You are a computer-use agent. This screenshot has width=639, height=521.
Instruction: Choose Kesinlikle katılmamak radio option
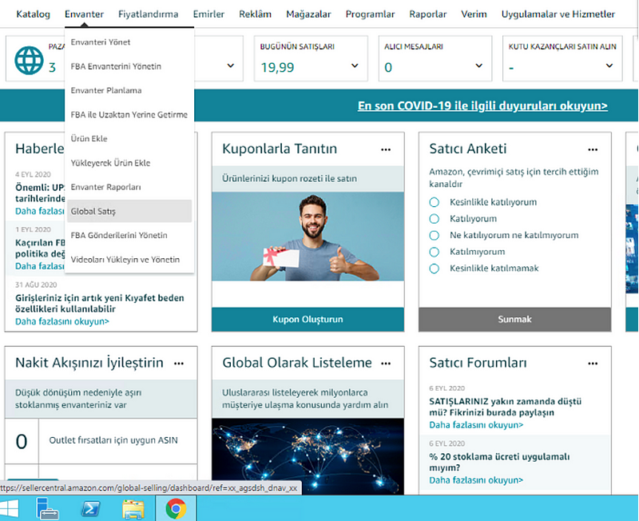pos(434,268)
